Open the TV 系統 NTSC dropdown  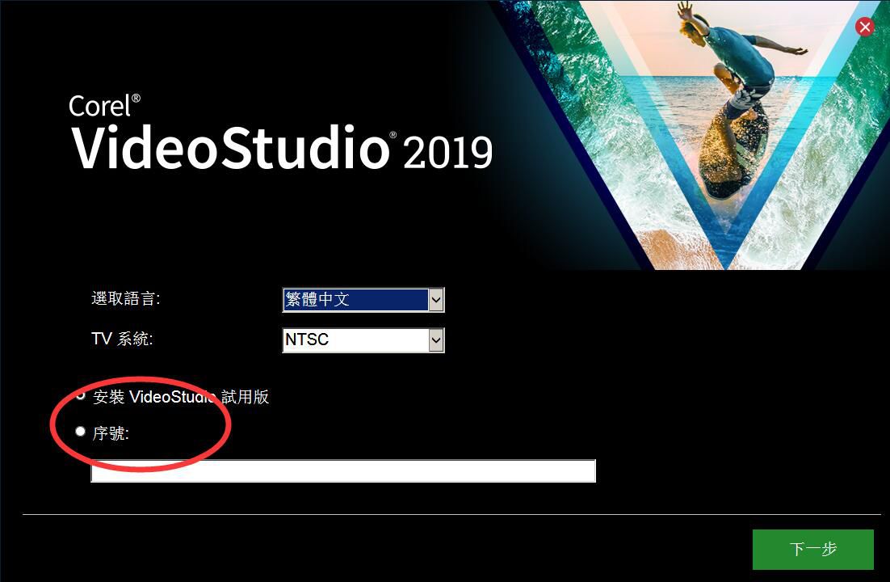pos(363,339)
